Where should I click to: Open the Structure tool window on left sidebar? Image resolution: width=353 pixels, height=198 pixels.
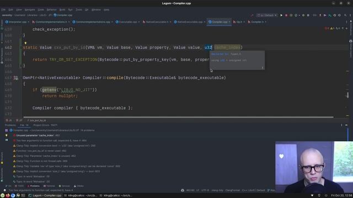pos(2,158)
